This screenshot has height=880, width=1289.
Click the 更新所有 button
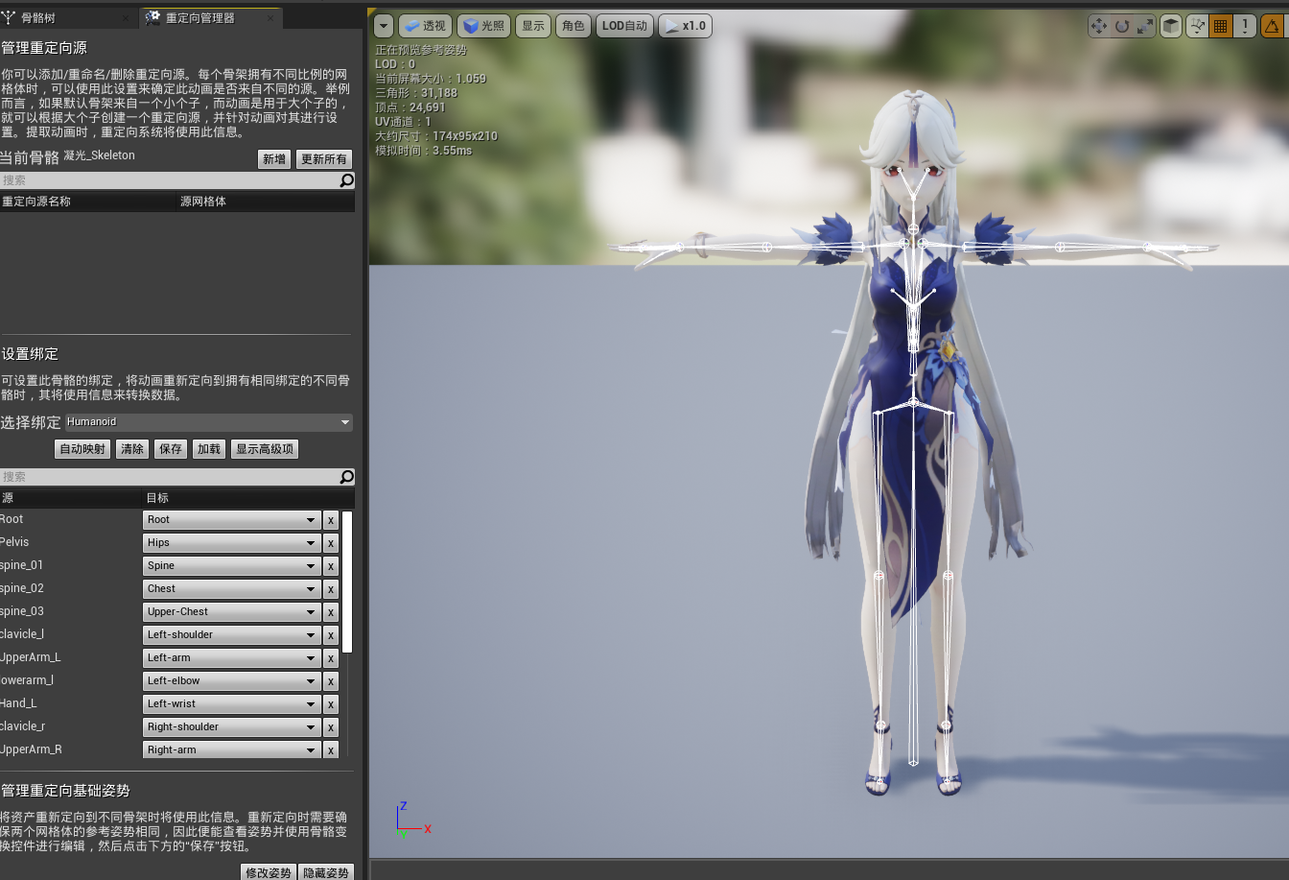(x=324, y=159)
